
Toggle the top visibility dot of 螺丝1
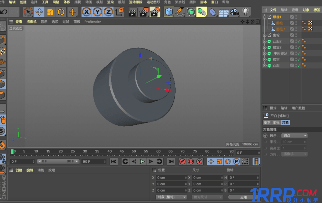[296, 16]
